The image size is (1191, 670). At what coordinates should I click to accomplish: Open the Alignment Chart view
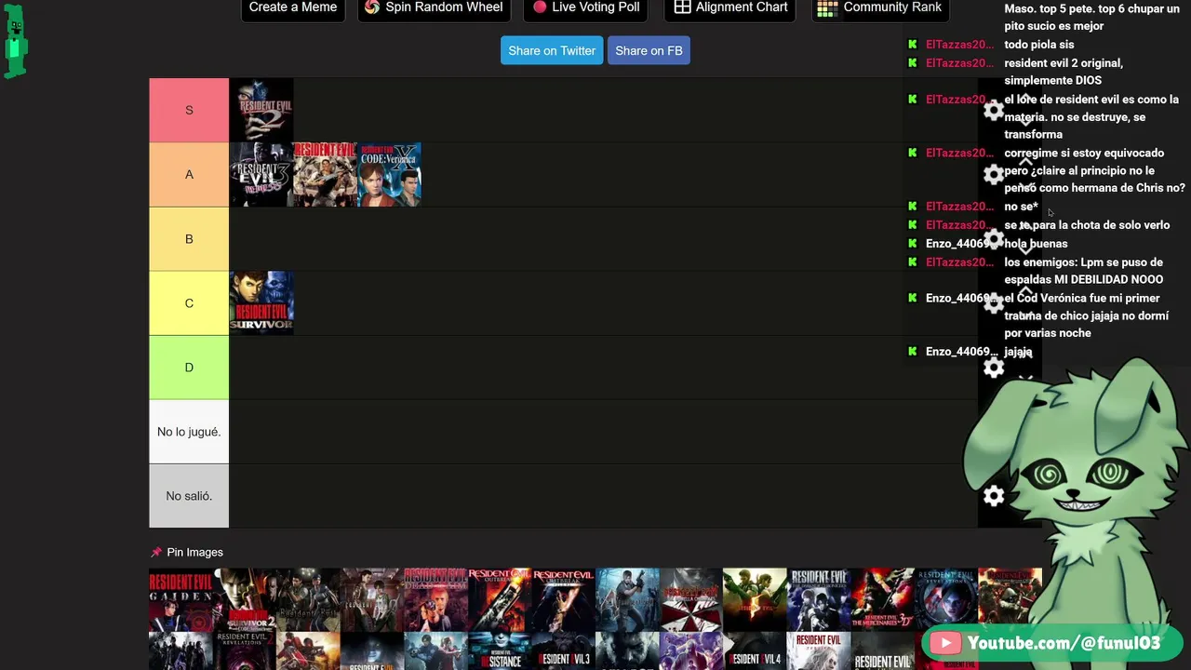(730, 7)
